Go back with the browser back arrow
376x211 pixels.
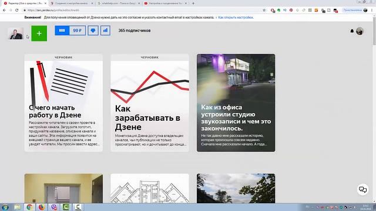tap(4, 10)
